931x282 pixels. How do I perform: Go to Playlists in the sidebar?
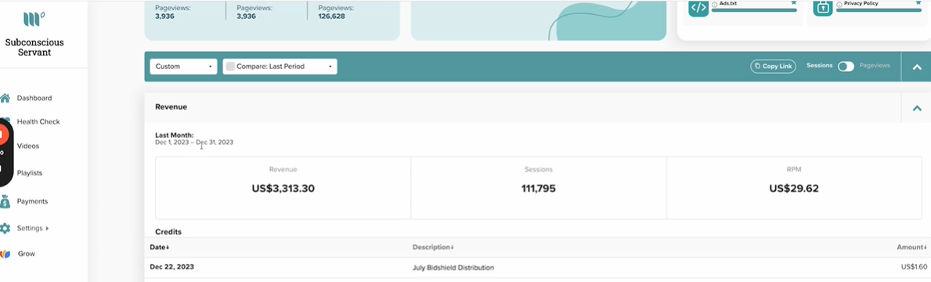(30, 173)
